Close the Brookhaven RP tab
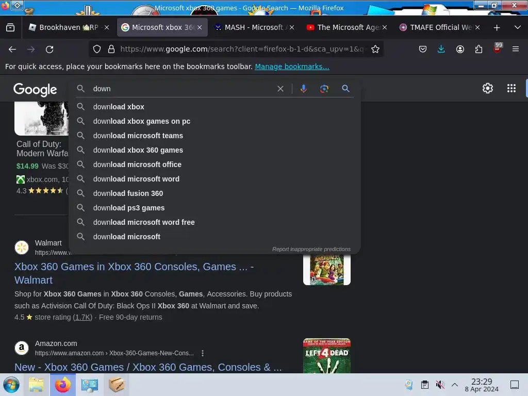This screenshot has height=396, width=528. [107, 27]
